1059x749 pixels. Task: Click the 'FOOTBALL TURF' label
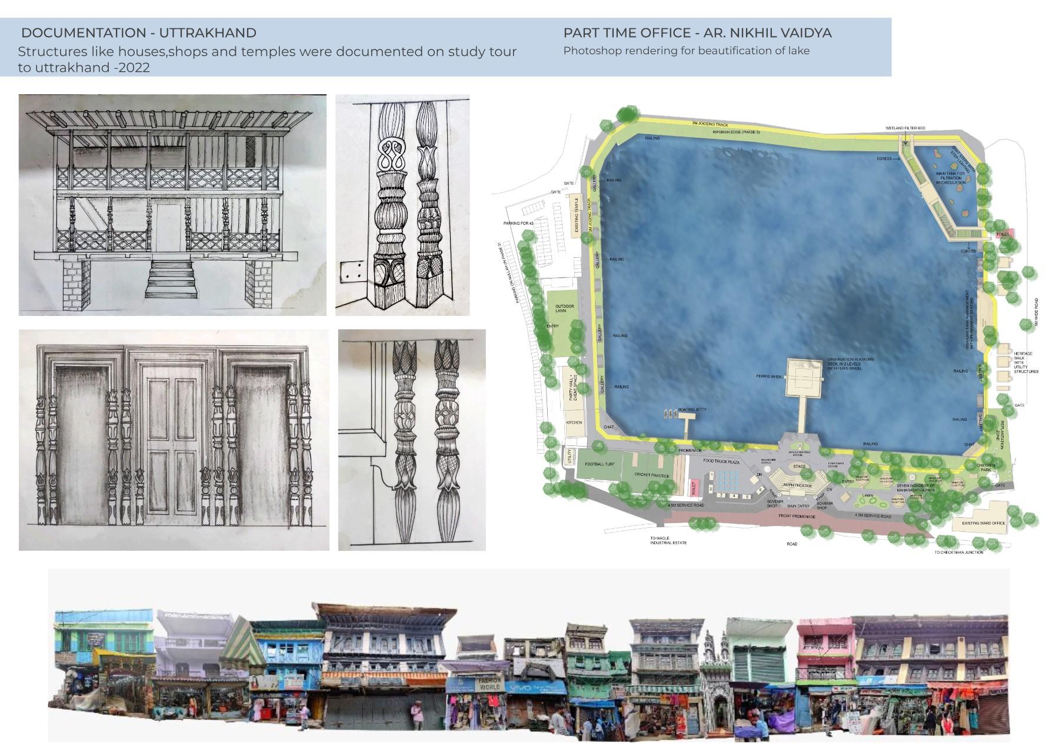600,464
